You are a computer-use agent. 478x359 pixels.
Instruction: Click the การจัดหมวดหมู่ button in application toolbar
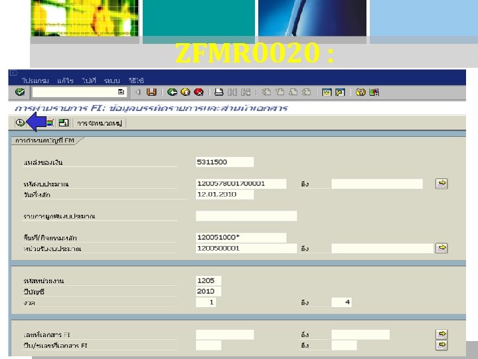point(100,123)
